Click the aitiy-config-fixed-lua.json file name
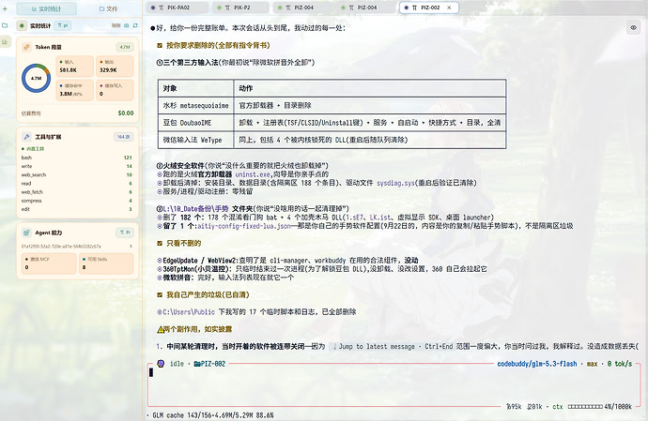648x421 pixels. [244, 226]
